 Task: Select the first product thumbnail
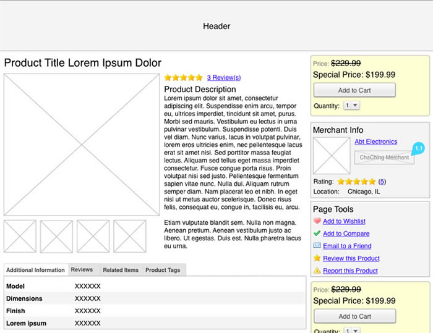click(20, 236)
